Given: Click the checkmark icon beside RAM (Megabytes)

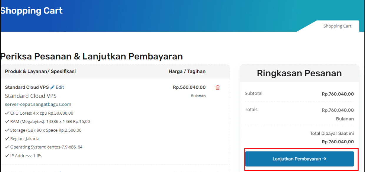Looking at the screenshot, I should 7,122.
